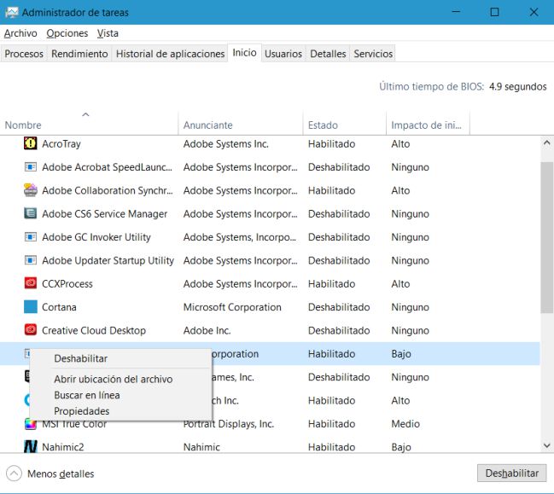
Task: Select the Cortana entry name
Action: 59,307
